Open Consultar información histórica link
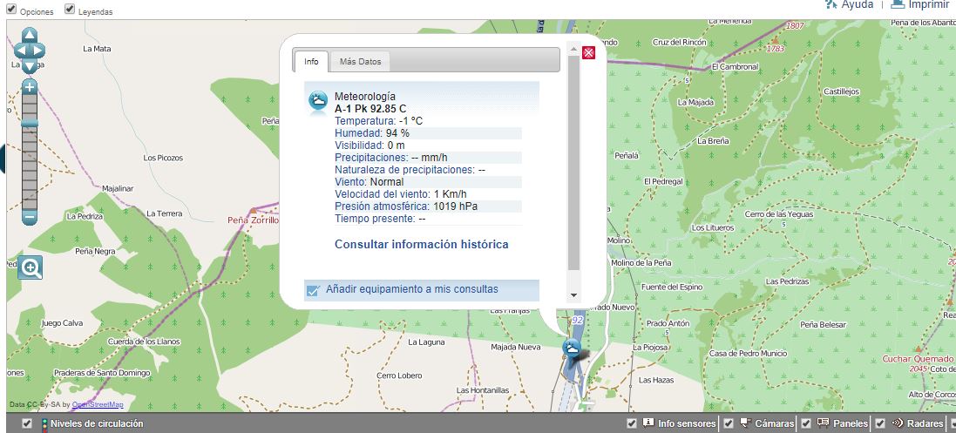 [x=421, y=244]
